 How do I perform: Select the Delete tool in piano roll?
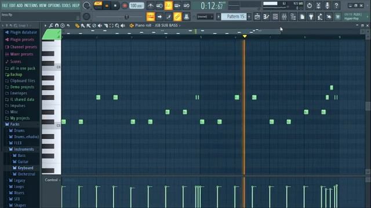coord(94,25)
